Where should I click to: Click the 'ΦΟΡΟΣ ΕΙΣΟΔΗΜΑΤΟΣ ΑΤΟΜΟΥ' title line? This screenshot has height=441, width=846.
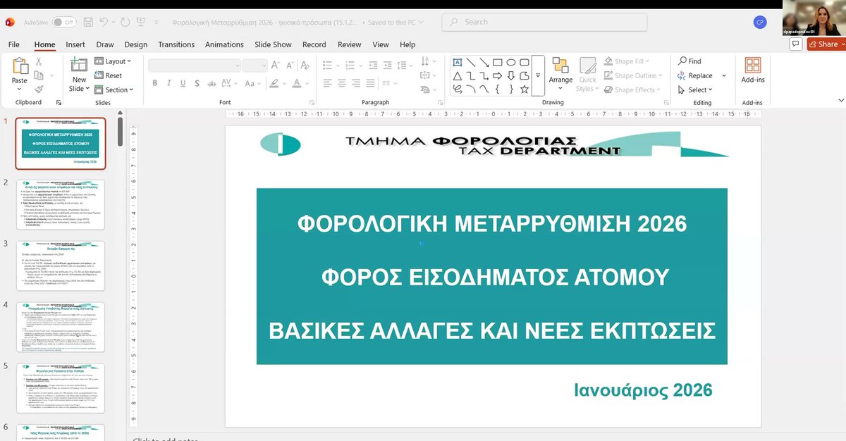click(495, 277)
